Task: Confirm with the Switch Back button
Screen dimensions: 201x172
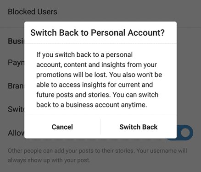Action: (139, 127)
